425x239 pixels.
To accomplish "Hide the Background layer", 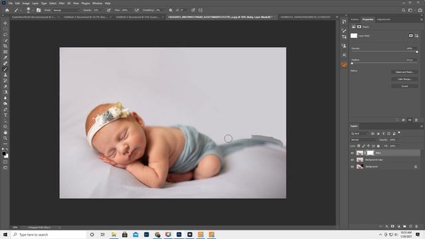I will click(x=353, y=167).
